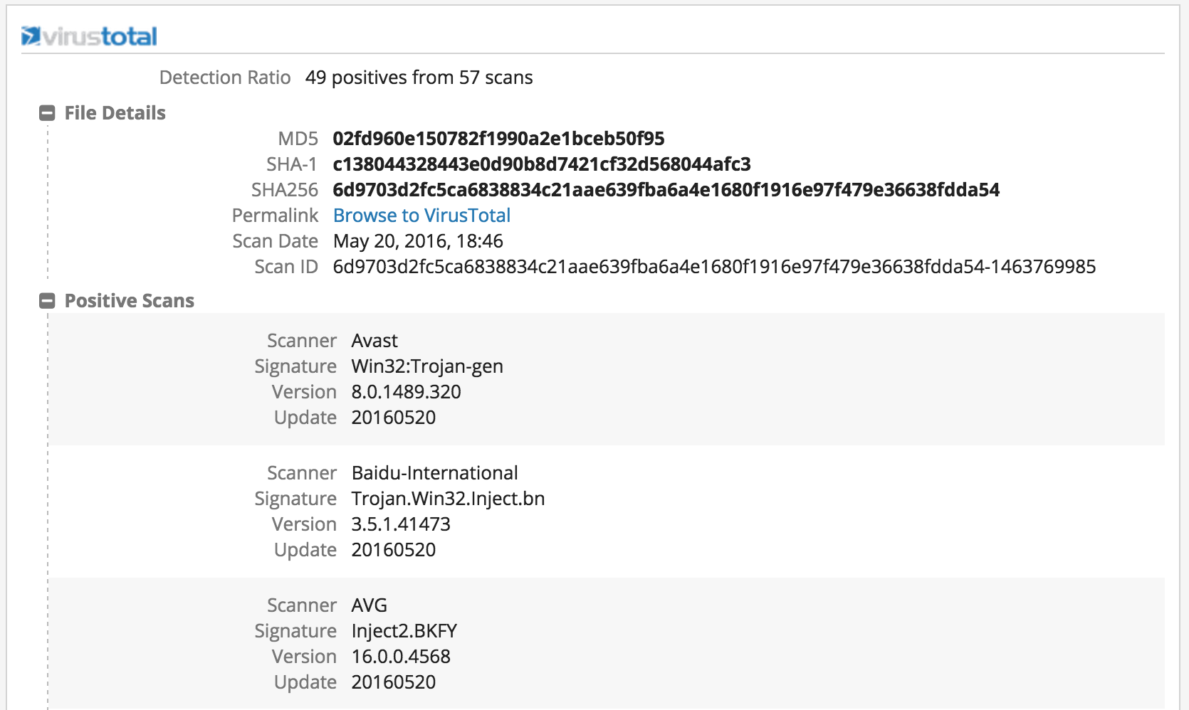Collapse the File Details section icon

47,113
